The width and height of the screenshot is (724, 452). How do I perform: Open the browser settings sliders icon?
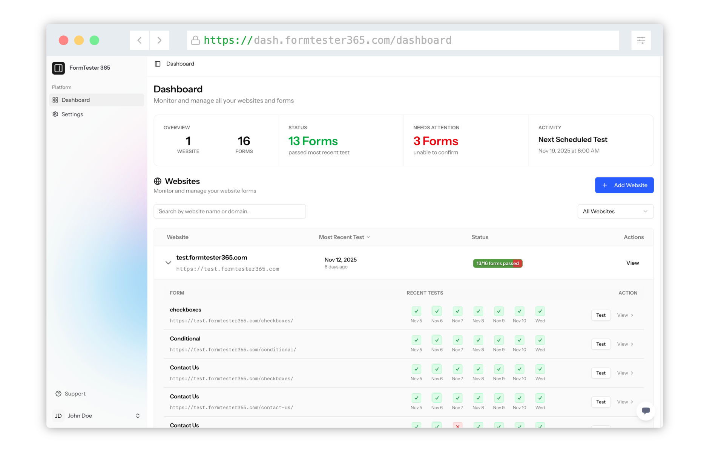click(641, 40)
